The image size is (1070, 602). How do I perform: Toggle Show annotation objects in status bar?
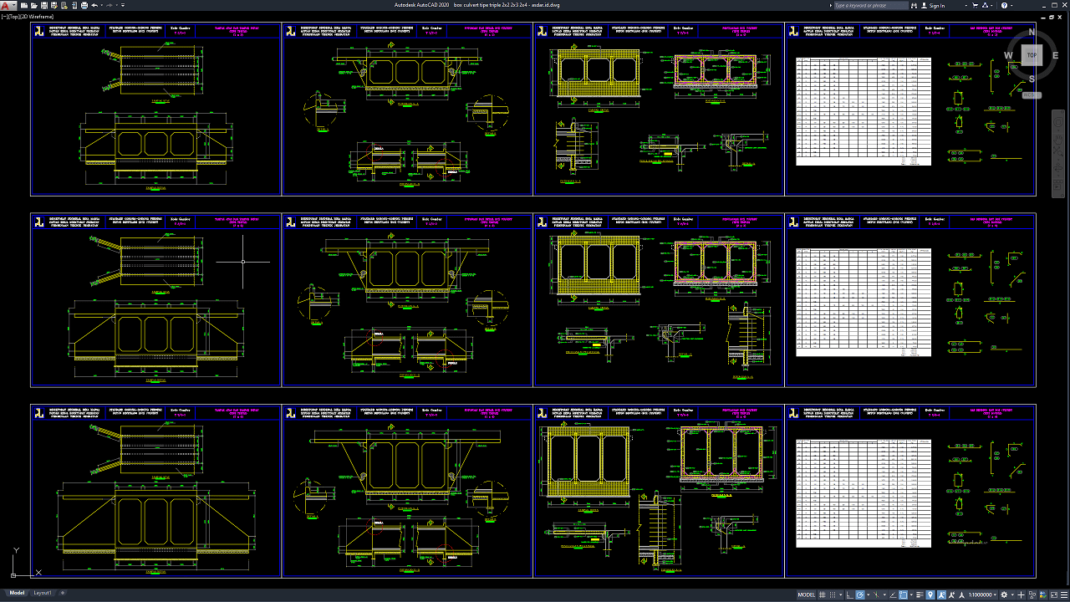pyautogui.click(x=941, y=594)
